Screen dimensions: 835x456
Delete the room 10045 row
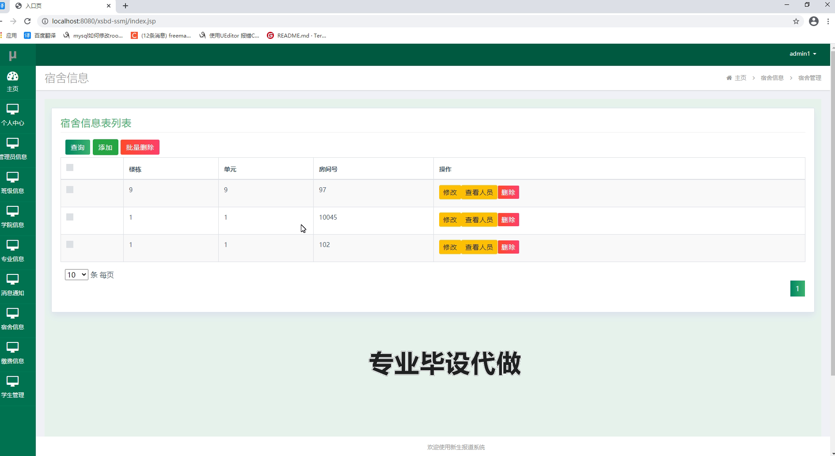pos(509,220)
